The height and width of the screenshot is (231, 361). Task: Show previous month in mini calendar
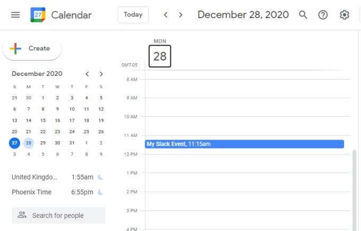tap(87, 74)
